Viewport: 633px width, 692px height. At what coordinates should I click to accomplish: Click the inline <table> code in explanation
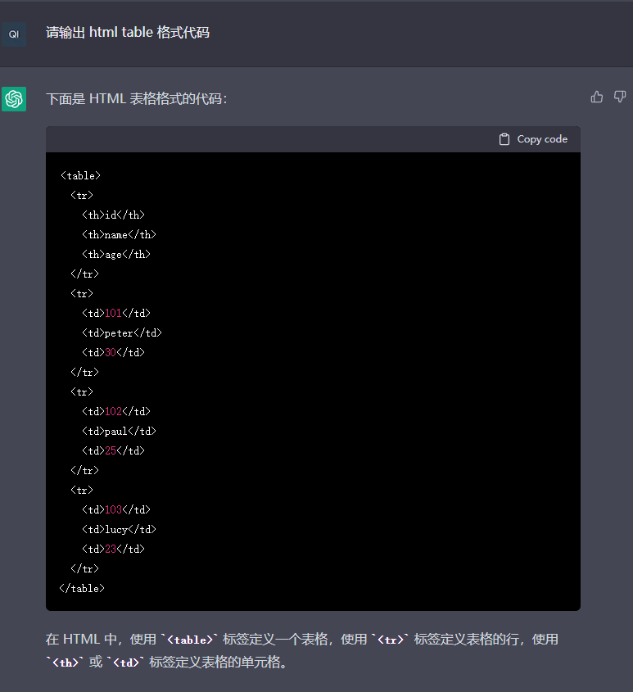[190, 640]
